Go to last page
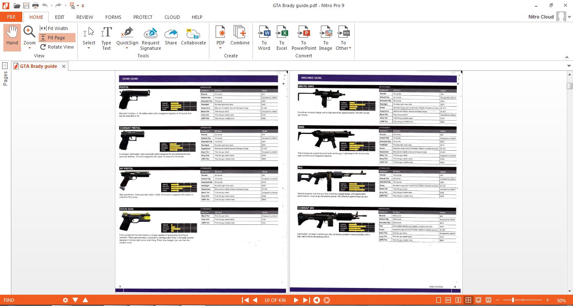This screenshot has height=306, width=573. (306, 300)
